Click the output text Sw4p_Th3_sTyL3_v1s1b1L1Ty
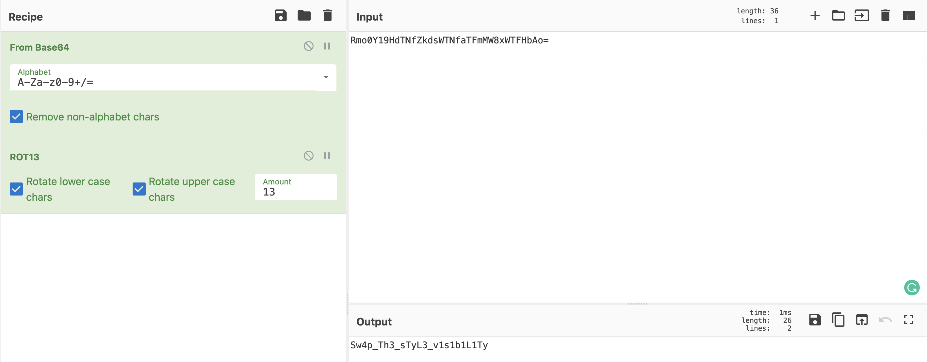Image resolution: width=927 pixels, height=362 pixels. pos(419,345)
